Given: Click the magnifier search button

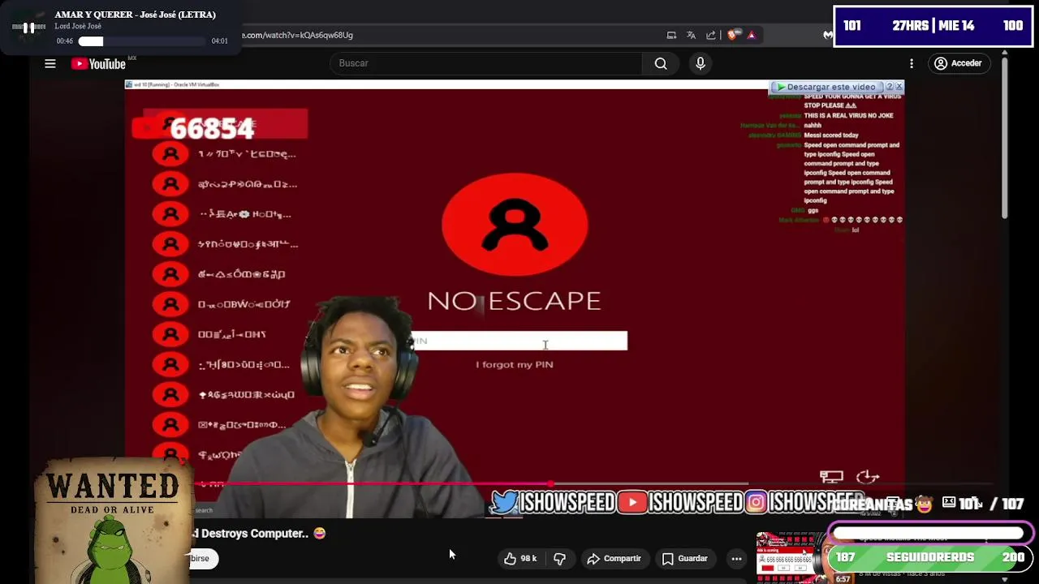Looking at the screenshot, I should 661,63.
